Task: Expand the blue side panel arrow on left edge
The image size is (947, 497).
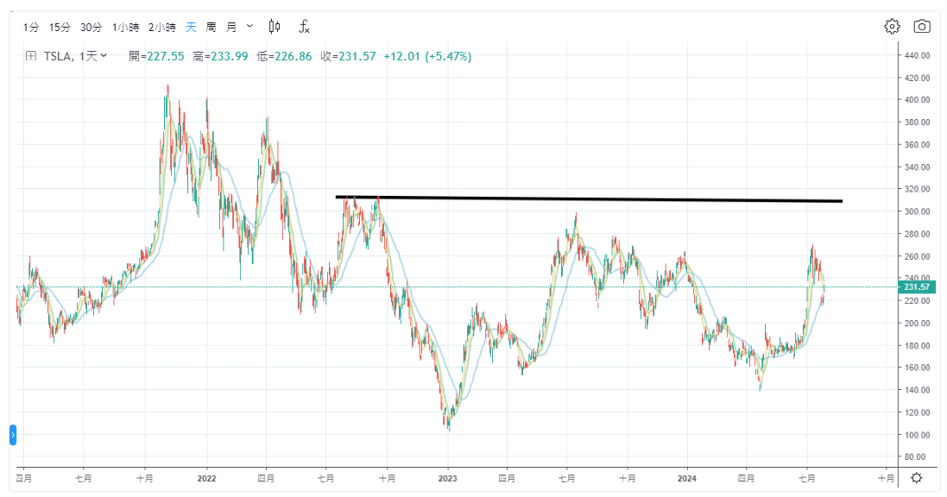Action: [13, 435]
